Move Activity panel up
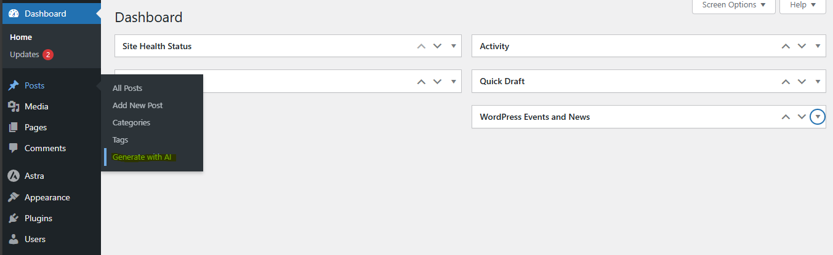The width and height of the screenshot is (833, 255). (786, 46)
